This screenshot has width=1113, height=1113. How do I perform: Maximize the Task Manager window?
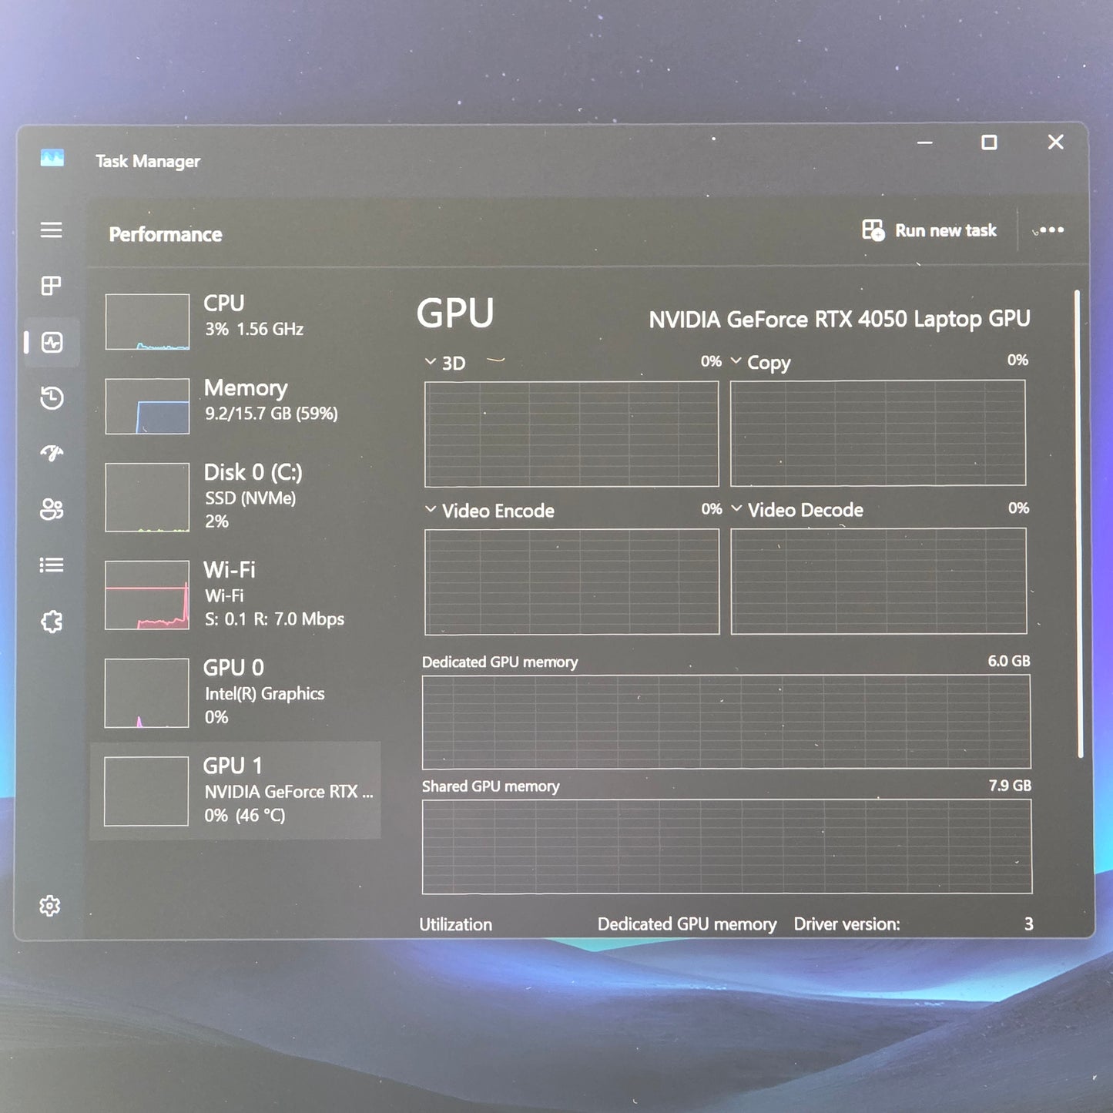coord(989,142)
